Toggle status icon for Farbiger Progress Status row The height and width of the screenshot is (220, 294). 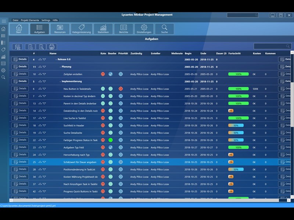(111, 140)
